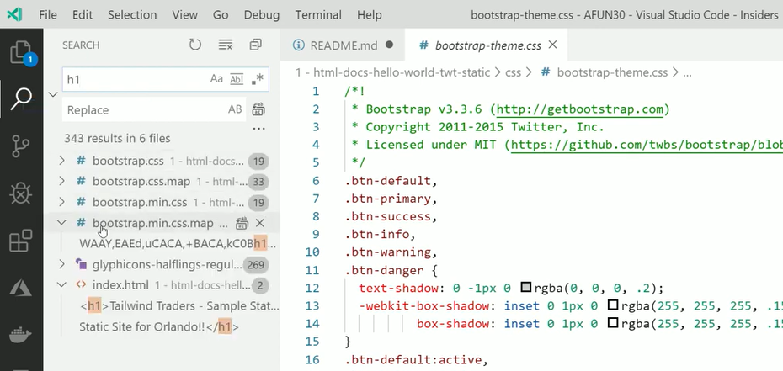Click the .btn-default:active, line

[415, 359]
